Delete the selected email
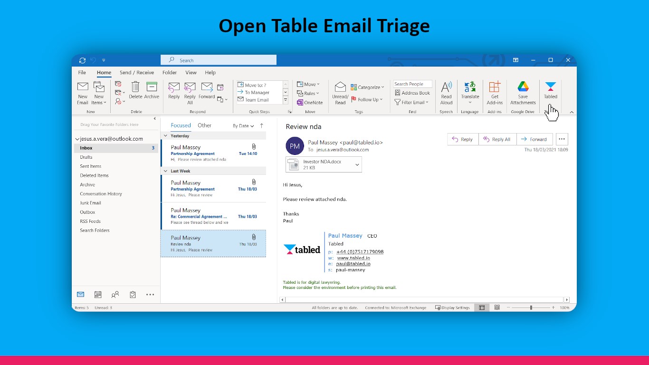 [x=135, y=91]
